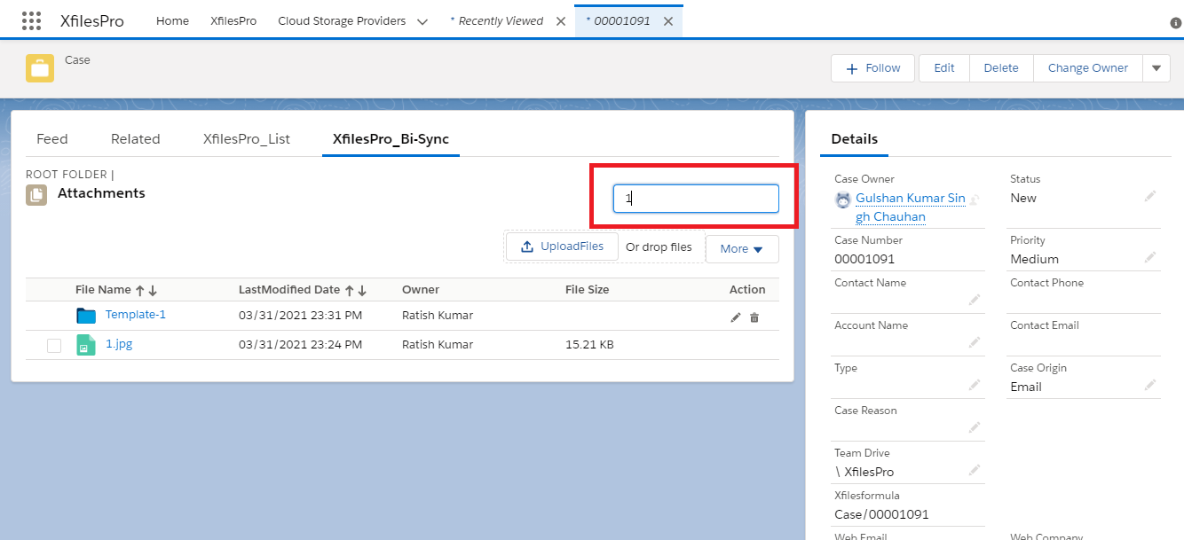Screen dimensions: 1184x540
Task: Click Ratish Kumar in the Template-1 row
Action: tap(438, 316)
